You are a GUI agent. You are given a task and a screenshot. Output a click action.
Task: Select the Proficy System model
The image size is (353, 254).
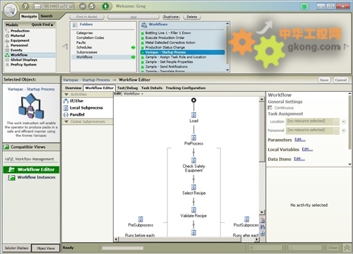23,64
